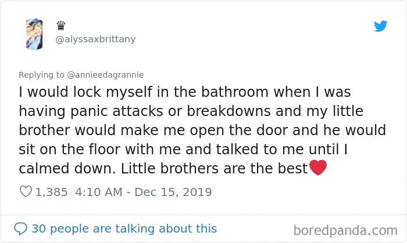Click the word 'bathroom' in the tweet

235,92
